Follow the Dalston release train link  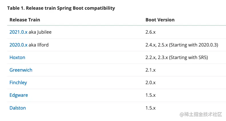[18, 108]
